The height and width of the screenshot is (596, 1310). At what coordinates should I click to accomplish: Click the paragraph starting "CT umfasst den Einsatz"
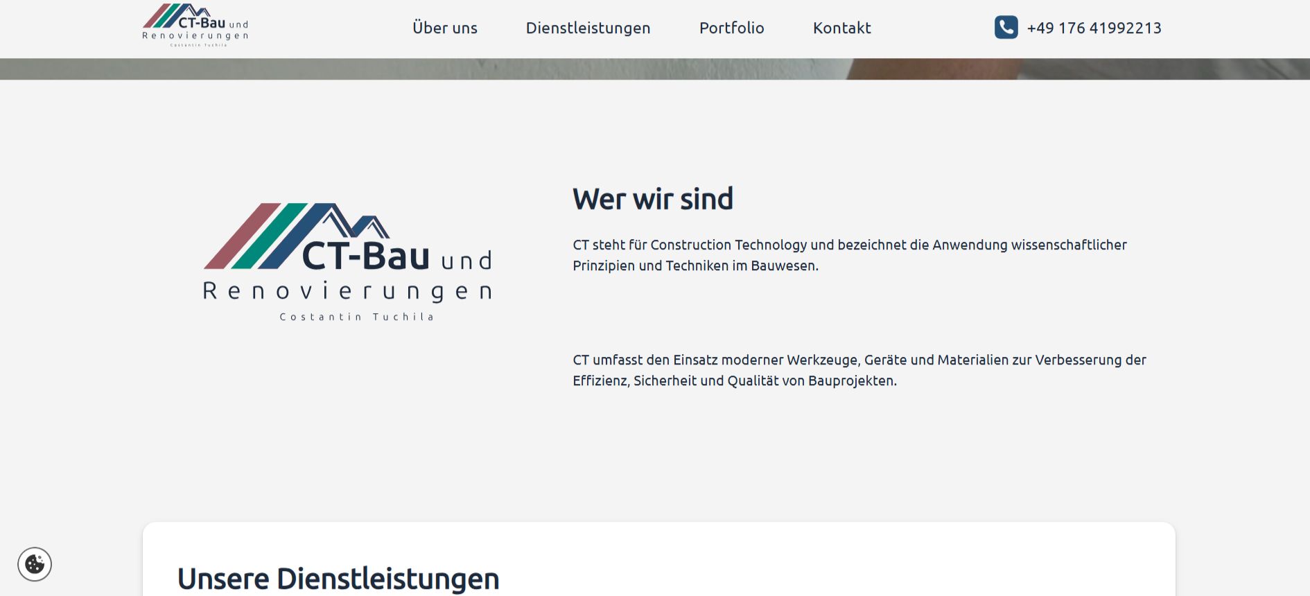pos(859,370)
